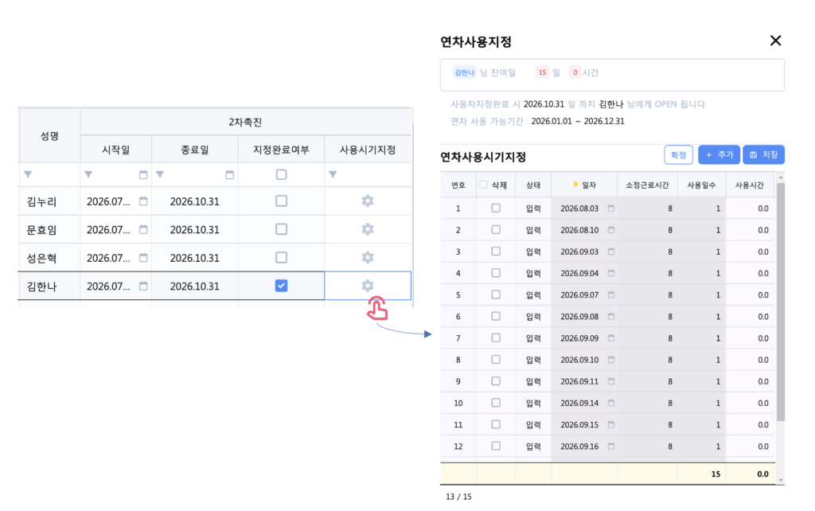Open the filter dropdown under 성명 column
Viewport: 815px width, 511px height.
pyautogui.click(x=29, y=174)
